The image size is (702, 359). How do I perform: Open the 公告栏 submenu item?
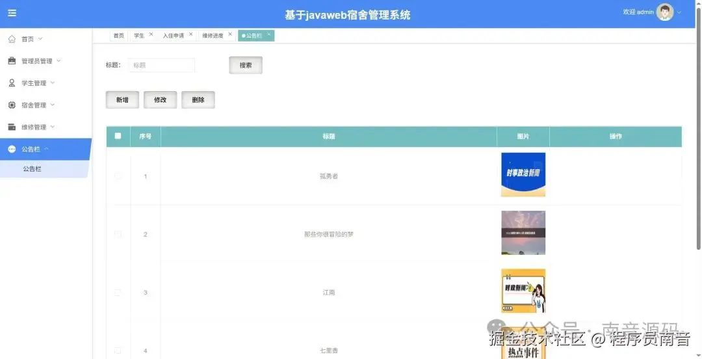[x=45, y=169]
